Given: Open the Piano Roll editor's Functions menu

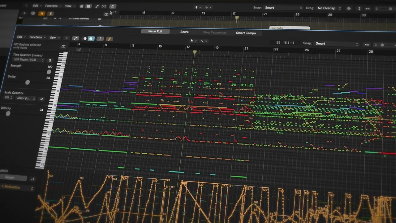Looking at the screenshot, I should (x=37, y=37).
